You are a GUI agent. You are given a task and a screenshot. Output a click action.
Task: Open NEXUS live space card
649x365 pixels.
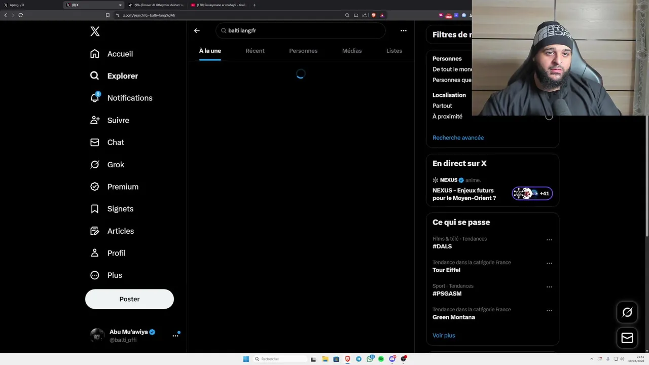[492, 190]
